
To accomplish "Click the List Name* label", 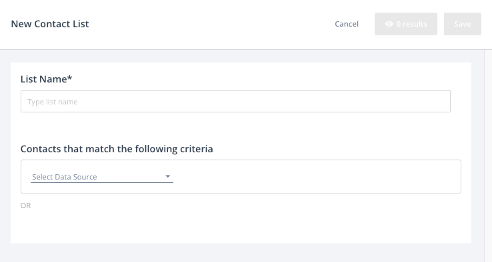I will [x=46, y=79].
